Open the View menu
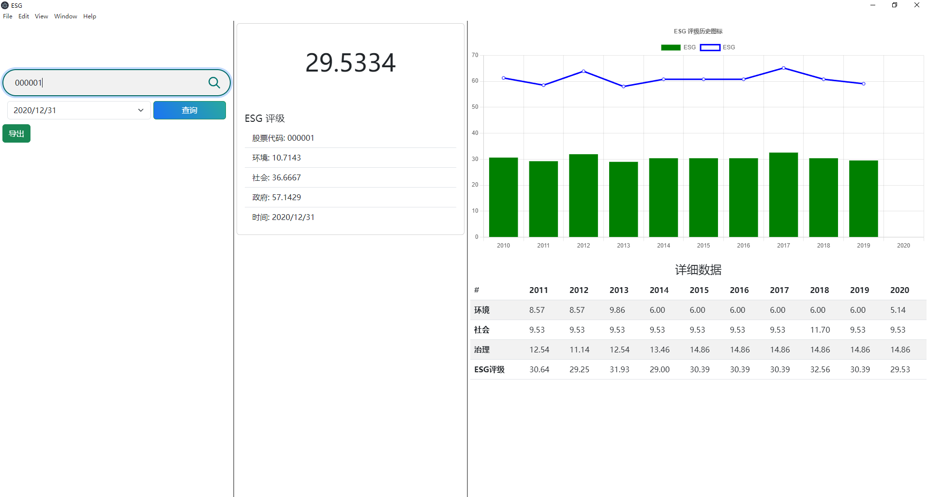 coord(41,16)
